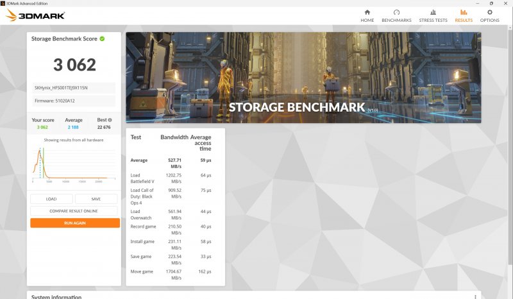
Task: Select the RESULTS tab label
Action: tap(464, 21)
